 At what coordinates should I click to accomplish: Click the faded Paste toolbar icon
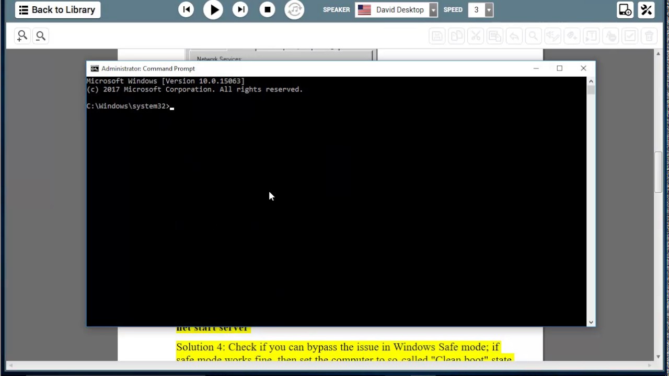click(x=494, y=36)
